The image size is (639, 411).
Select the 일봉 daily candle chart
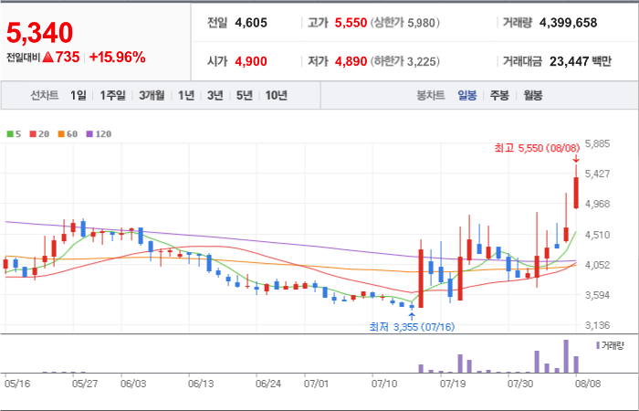467,96
